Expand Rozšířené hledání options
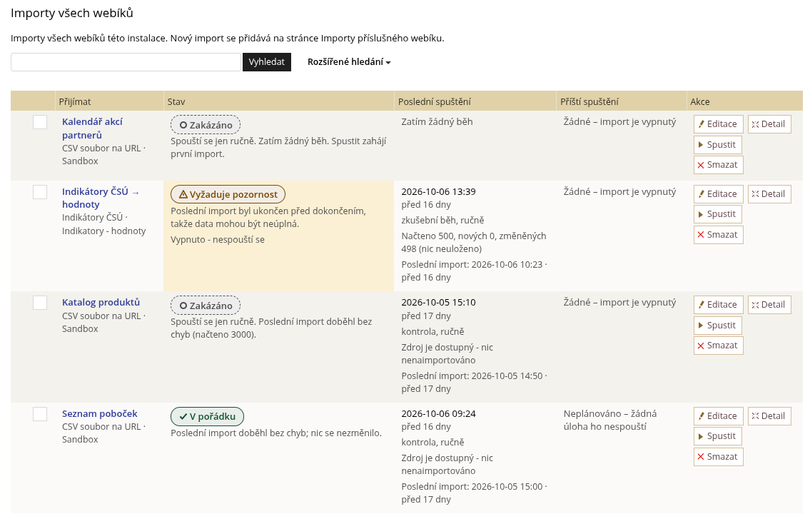Viewport: 810px width, 514px height. point(349,62)
